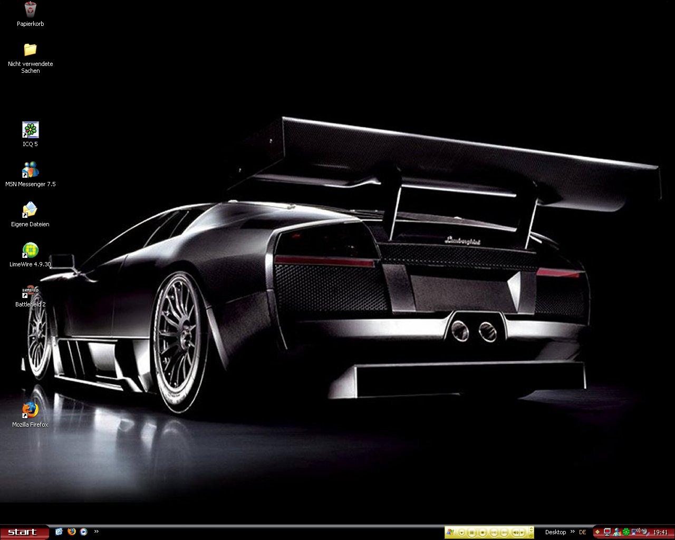Screen dimensions: 675x540
Task: Select the 'Nicht verwendete Sachen' folder
Action: pyautogui.click(x=30, y=50)
